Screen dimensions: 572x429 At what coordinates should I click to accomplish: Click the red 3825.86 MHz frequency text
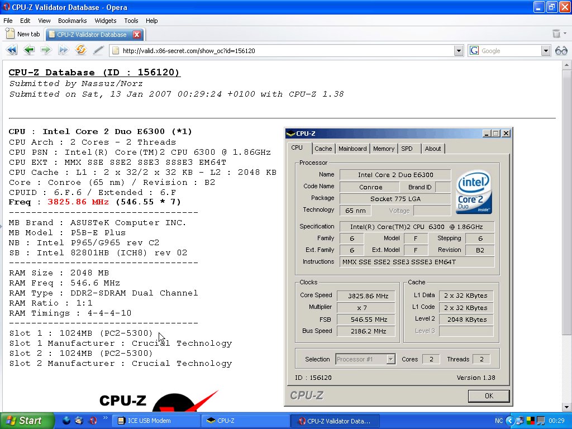[78, 202]
